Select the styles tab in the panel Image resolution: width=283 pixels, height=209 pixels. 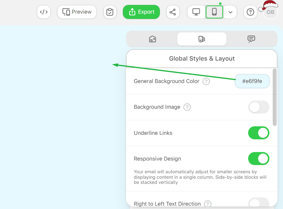(x=202, y=39)
